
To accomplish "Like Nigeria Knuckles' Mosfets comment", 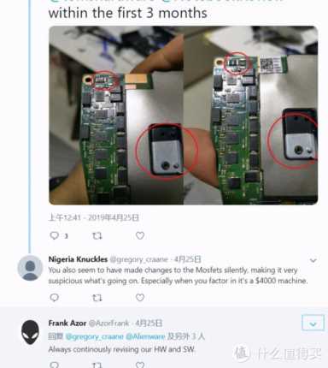I will (x=140, y=298).
